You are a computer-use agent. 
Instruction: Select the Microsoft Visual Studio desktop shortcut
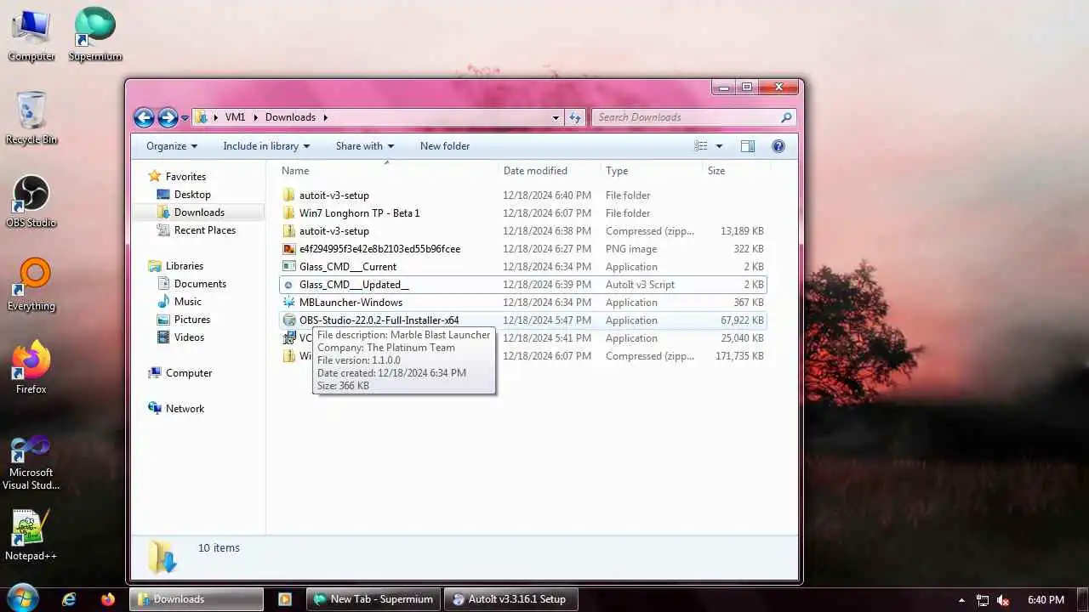[31, 462]
